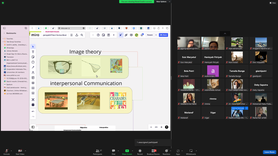
Task: Open WhatsApp bookmark
Action: coord(10,48)
